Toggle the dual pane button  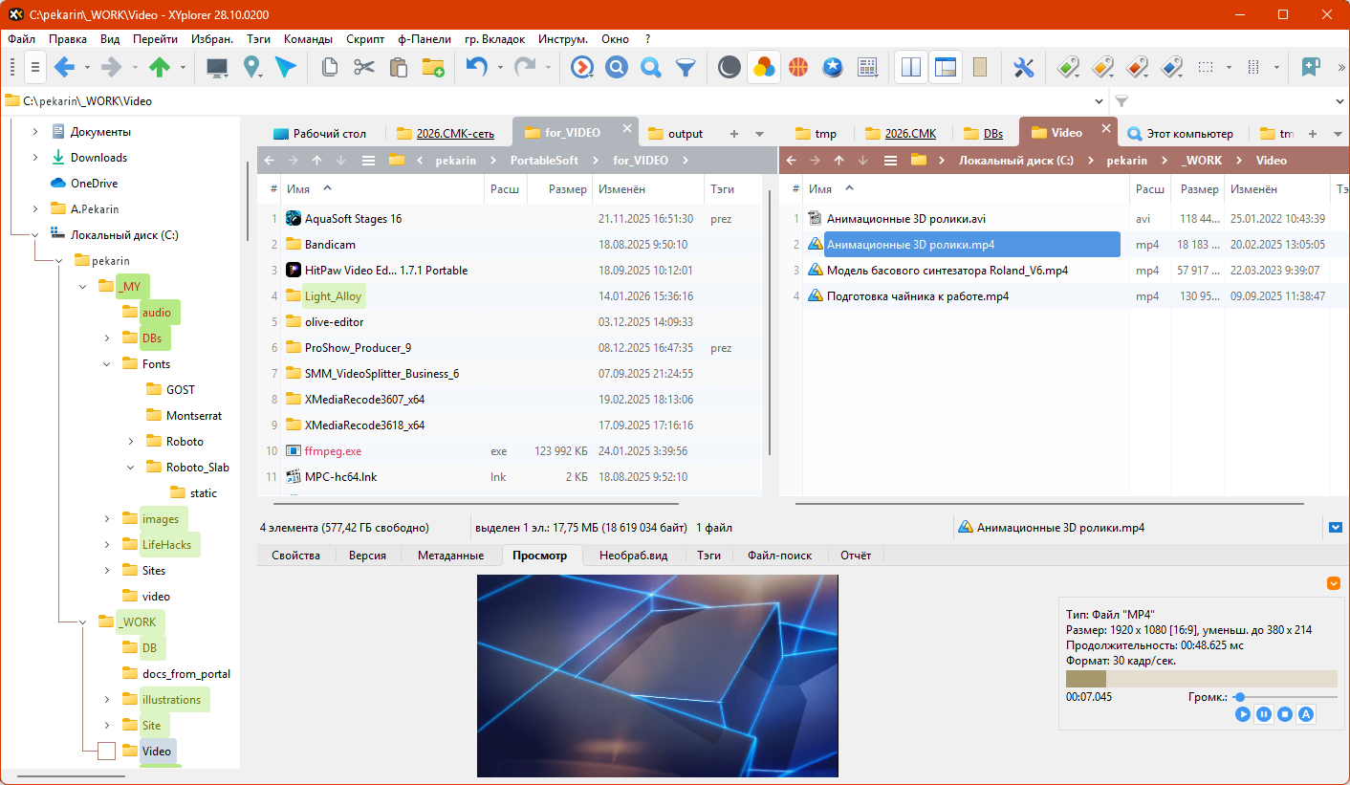pyautogui.click(x=911, y=67)
